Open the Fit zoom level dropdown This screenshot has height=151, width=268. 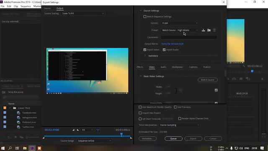[x=87, y=130]
